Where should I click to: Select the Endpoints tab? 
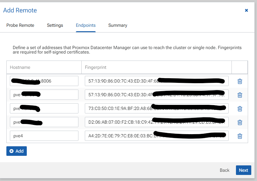pos(85,25)
